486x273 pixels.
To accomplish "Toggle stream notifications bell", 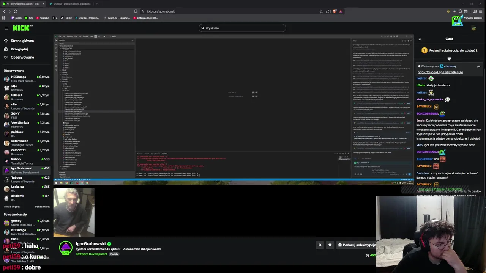I will pos(320,245).
